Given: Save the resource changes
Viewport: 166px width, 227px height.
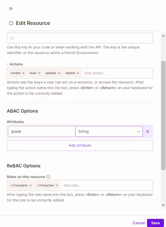Looking at the screenshot, I should [x=155, y=223].
